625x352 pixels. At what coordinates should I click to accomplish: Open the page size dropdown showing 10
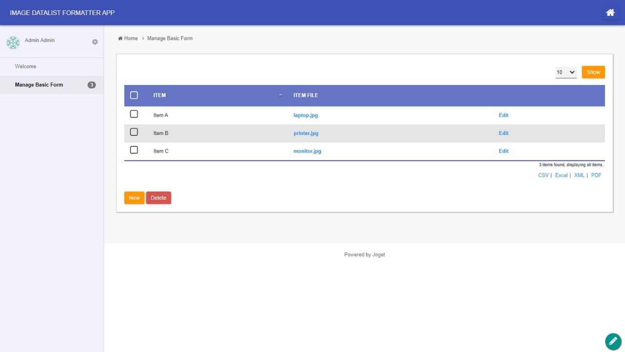coord(566,72)
